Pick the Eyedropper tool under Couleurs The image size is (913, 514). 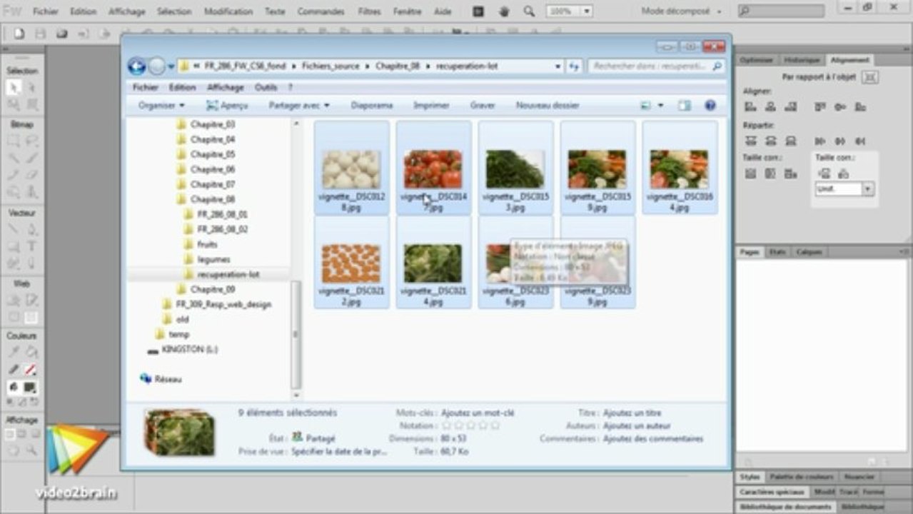click(14, 351)
